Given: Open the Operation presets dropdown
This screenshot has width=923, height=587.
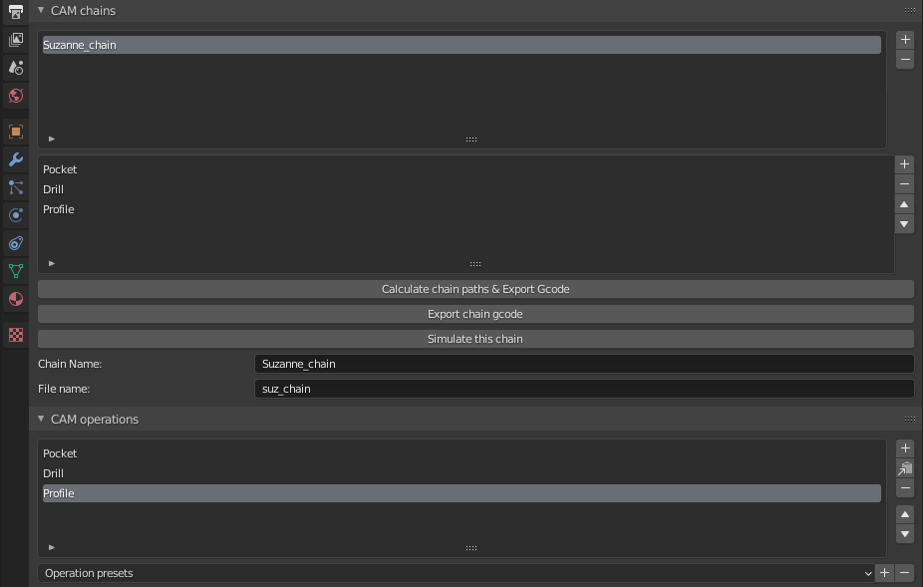Looking at the screenshot, I should [455, 573].
